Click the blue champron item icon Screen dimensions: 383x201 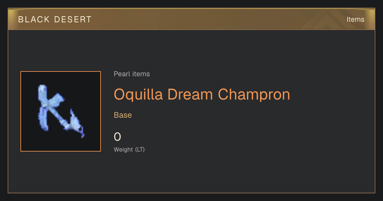pos(60,111)
